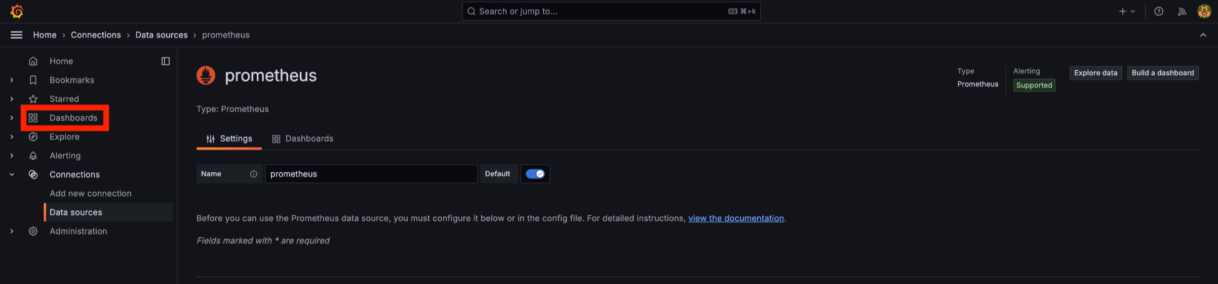Open the view the documentation link
Viewport: 1218px width, 284px height.
[736, 218]
